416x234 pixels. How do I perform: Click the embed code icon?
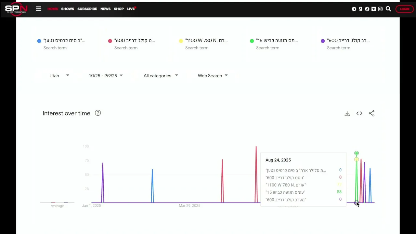point(359,113)
